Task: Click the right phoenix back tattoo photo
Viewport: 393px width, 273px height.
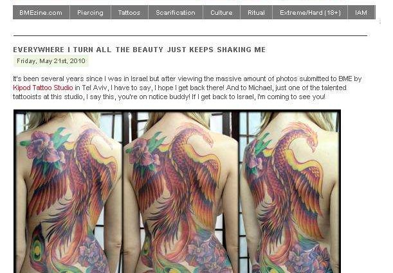Action: pyautogui.click(x=289, y=192)
